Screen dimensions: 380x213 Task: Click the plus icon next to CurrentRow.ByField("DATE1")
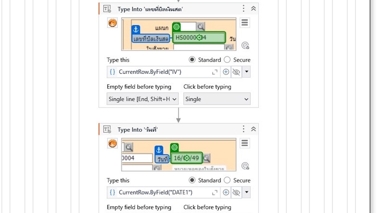[226, 192]
